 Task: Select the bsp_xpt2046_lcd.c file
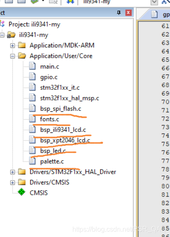[65, 140]
